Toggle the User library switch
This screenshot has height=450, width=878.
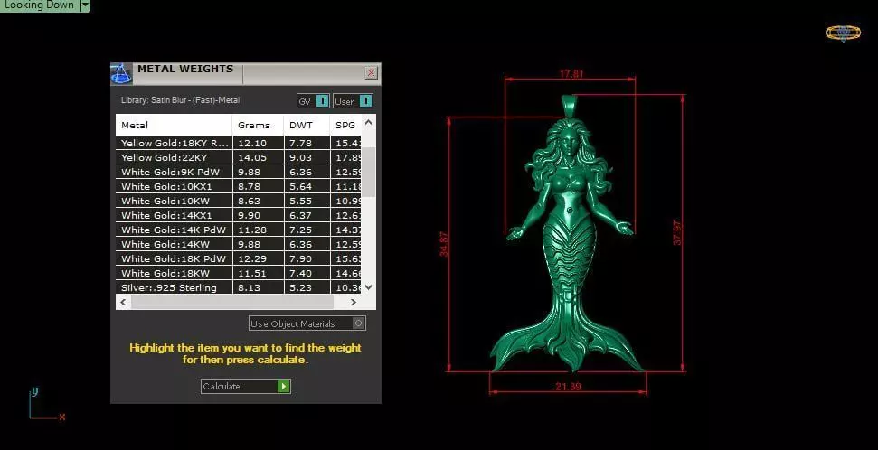353,100
